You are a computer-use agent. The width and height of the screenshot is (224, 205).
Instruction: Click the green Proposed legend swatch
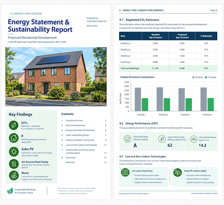(x=206, y=77)
